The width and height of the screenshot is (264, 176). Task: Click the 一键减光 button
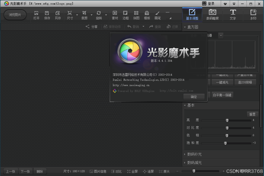coord(222,82)
